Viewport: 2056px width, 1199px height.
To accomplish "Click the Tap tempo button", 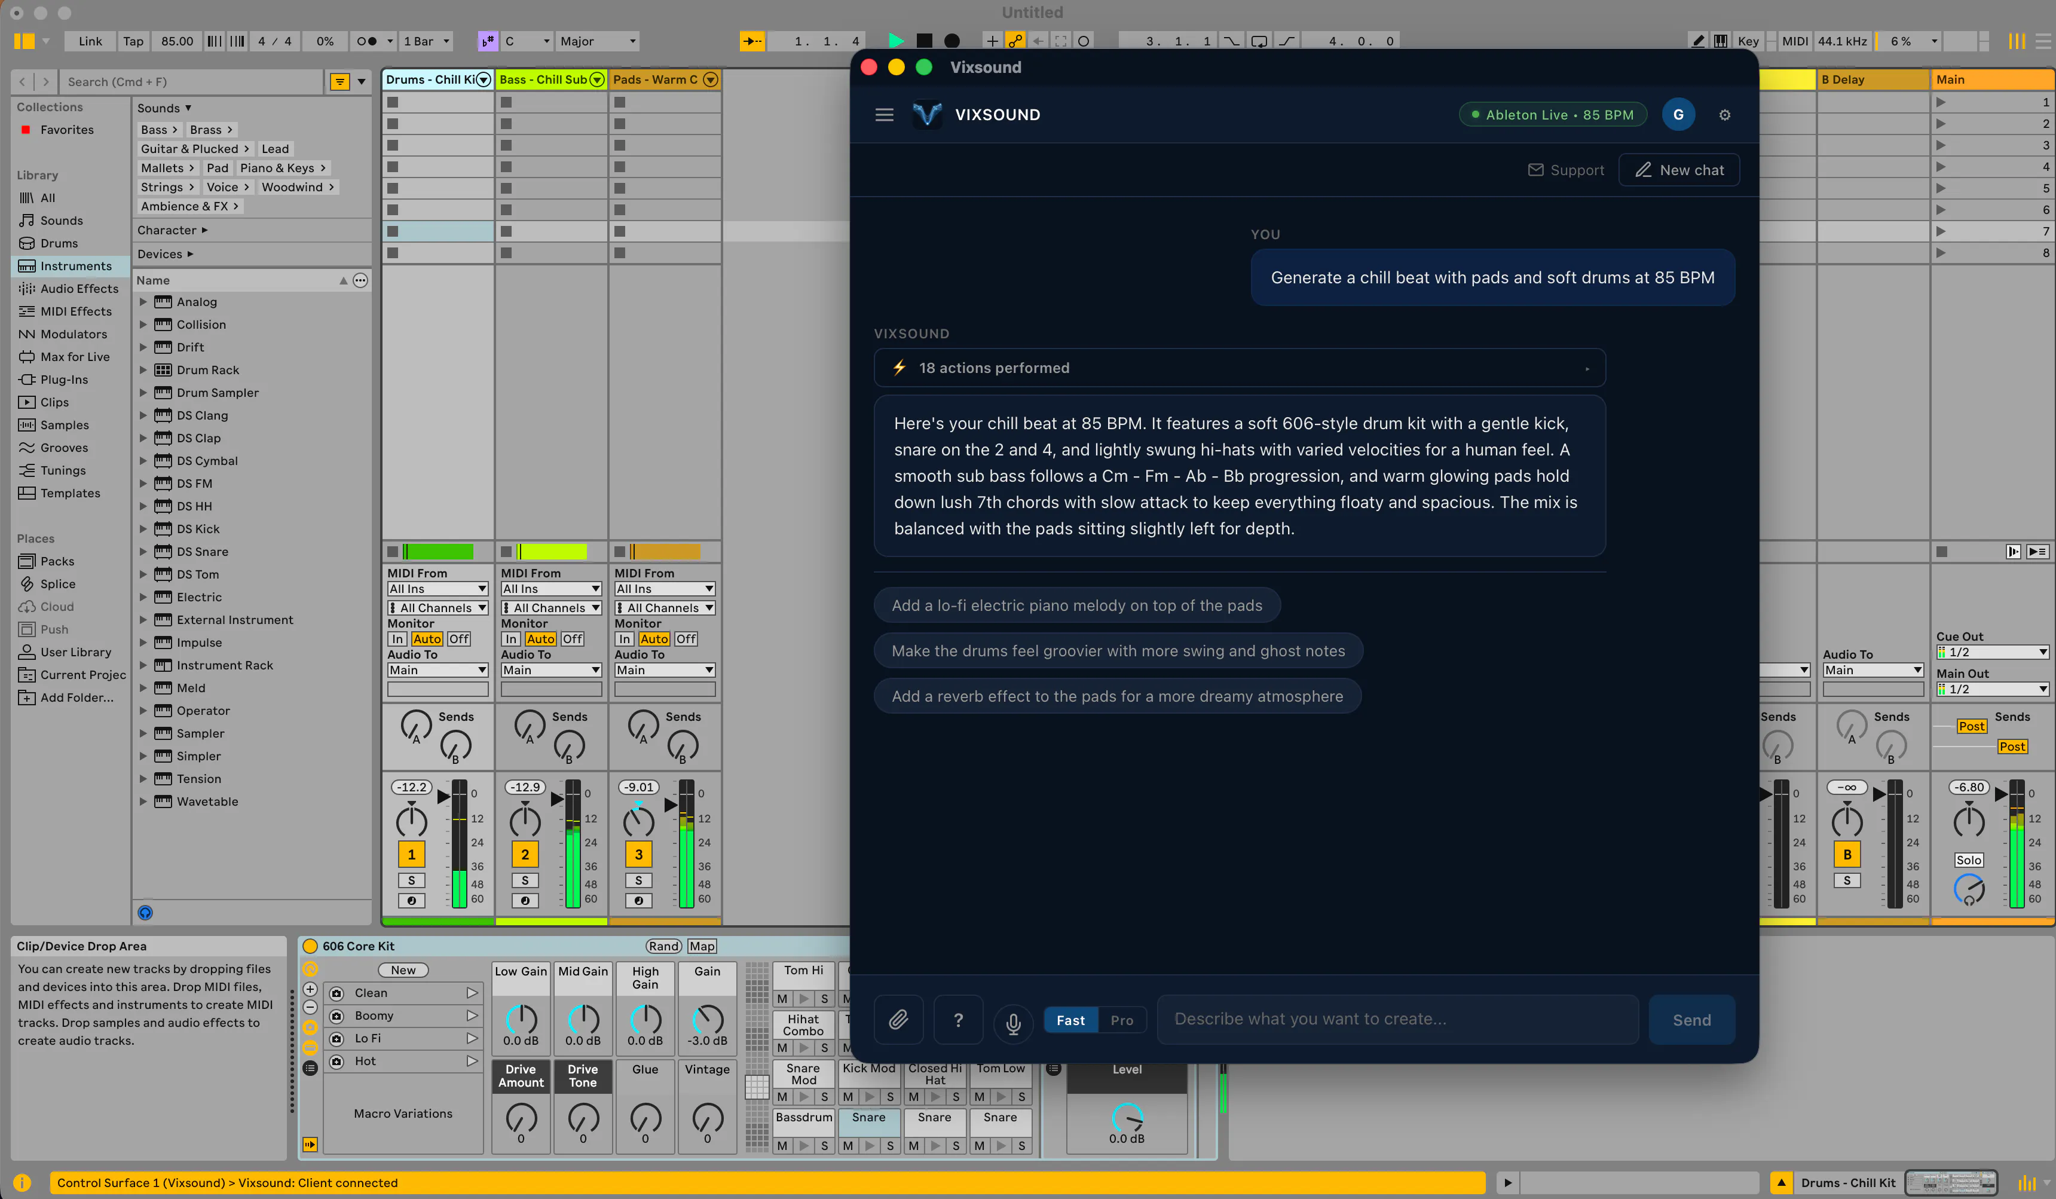I will coord(133,41).
